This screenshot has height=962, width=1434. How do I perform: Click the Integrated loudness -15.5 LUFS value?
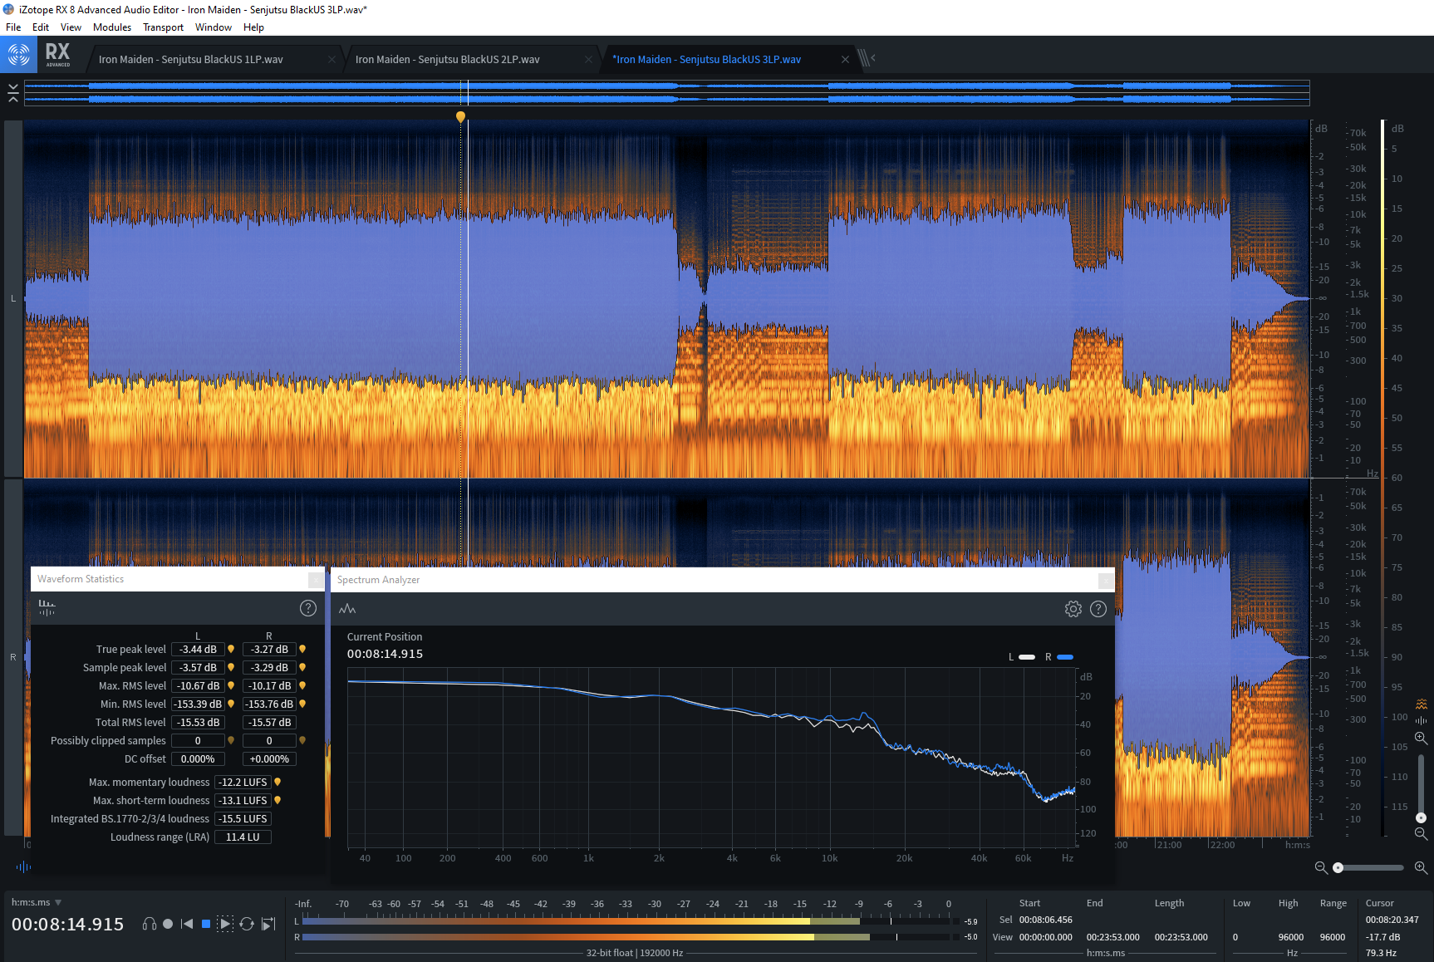pos(243,818)
